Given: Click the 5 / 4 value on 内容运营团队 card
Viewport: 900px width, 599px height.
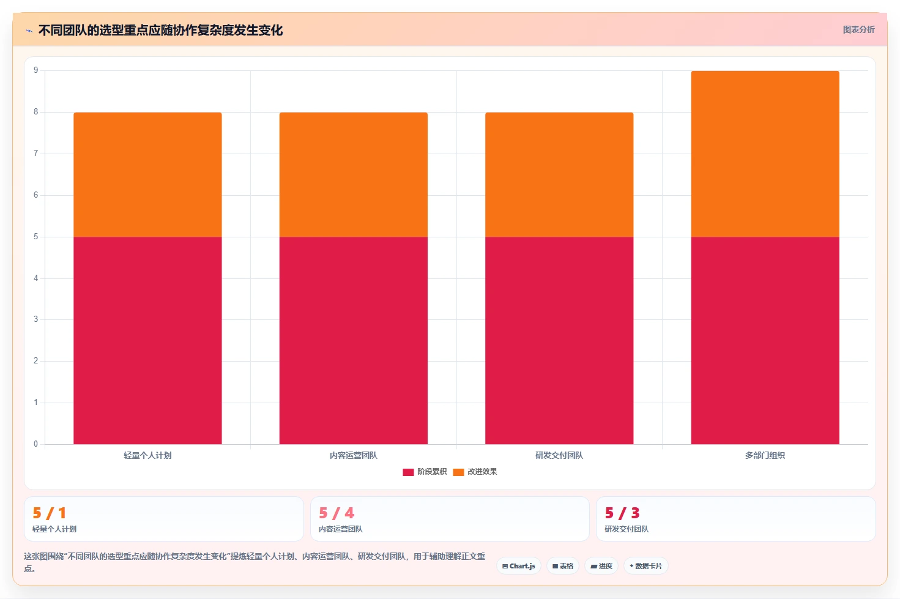Looking at the screenshot, I should tap(337, 513).
